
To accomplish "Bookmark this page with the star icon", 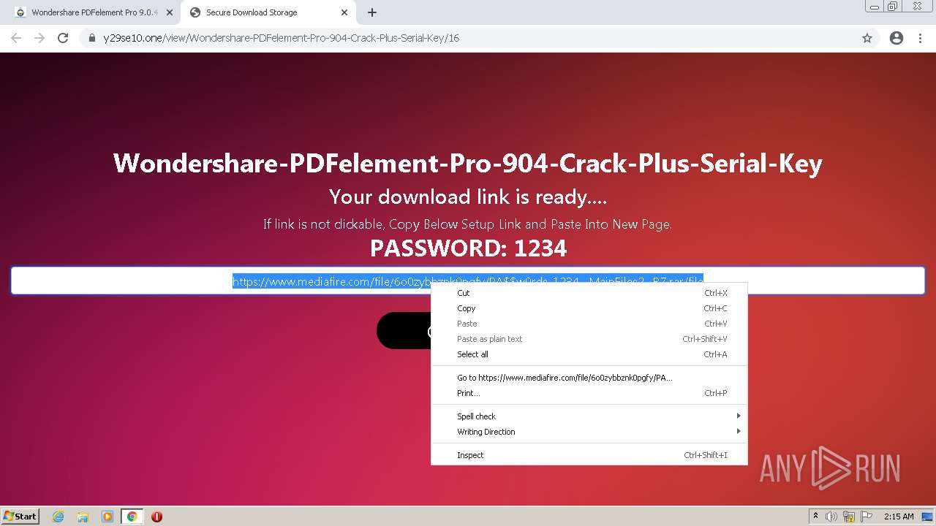I will pyautogui.click(x=867, y=38).
